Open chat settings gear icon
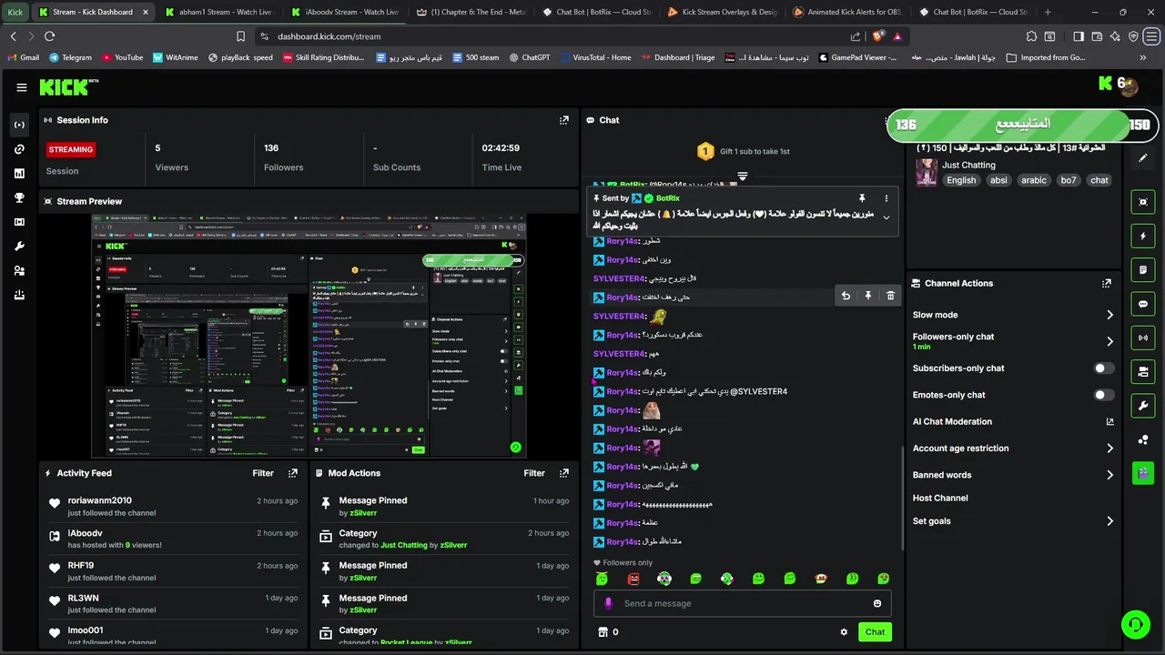The height and width of the screenshot is (655, 1165). click(x=844, y=632)
